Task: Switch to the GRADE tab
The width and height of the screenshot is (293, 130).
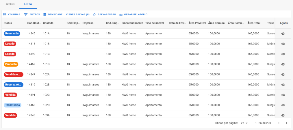Action: click(x=10, y=4)
